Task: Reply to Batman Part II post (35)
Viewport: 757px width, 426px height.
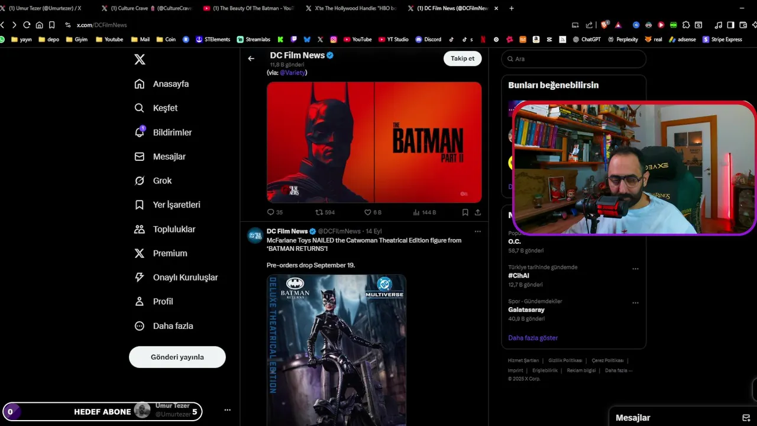Action: click(x=275, y=212)
